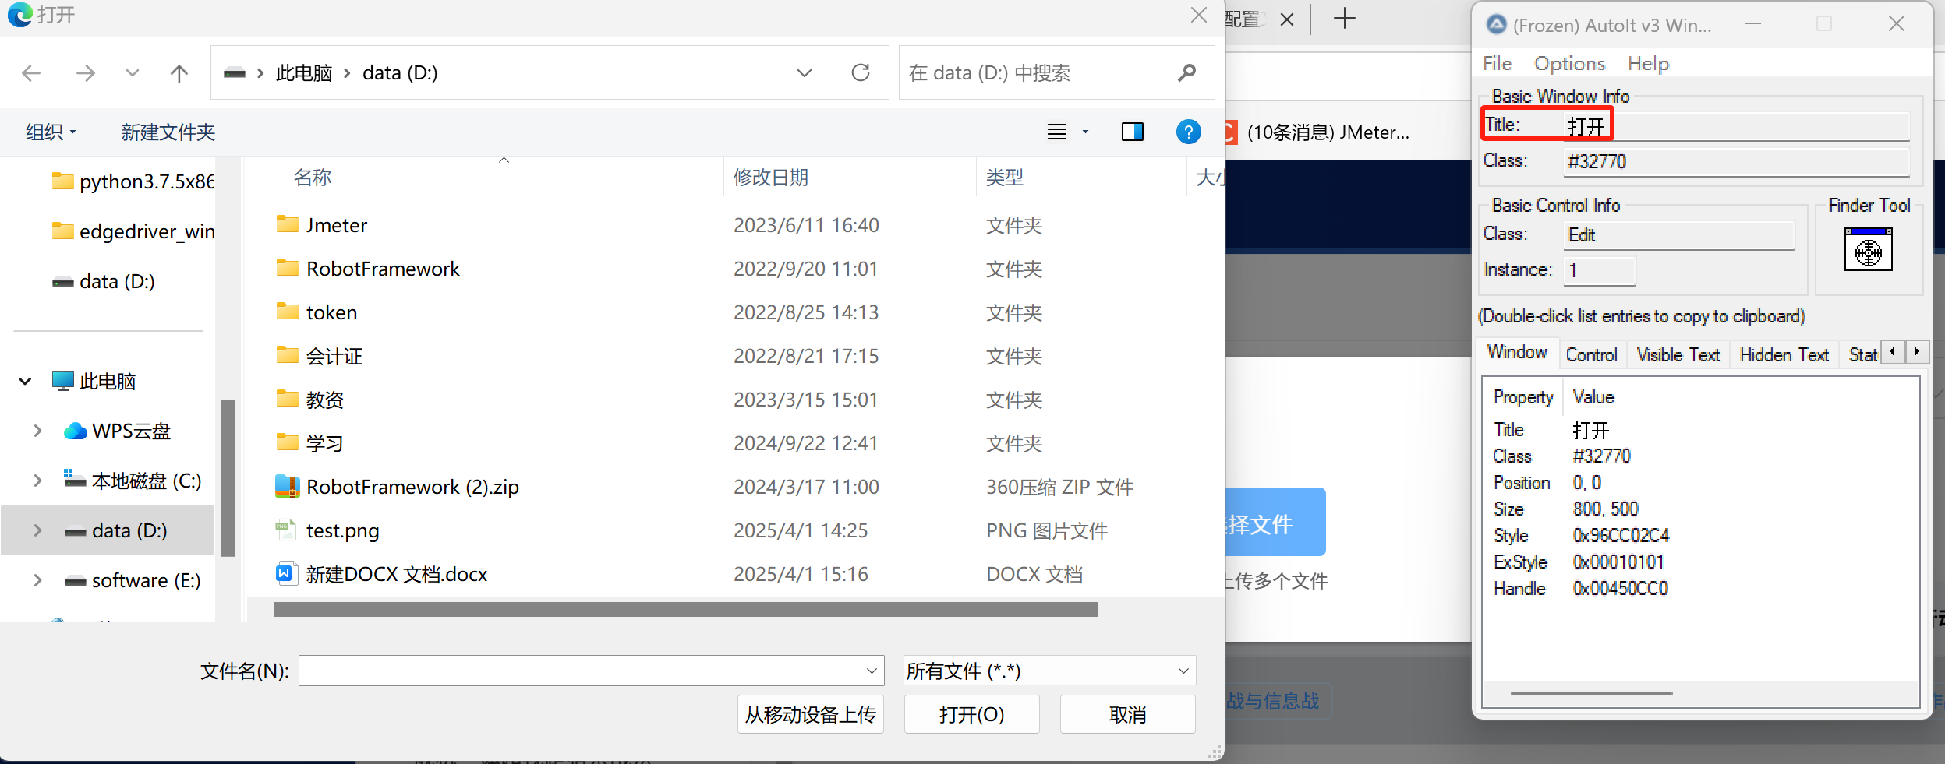Sort by 类型 column header
Viewport: 1945px width, 764px height.
[x=1005, y=178]
